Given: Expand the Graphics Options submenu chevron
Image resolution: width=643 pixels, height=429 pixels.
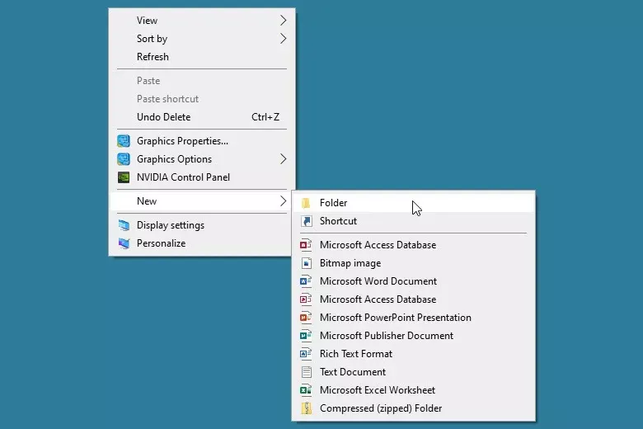Looking at the screenshot, I should point(283,159).
